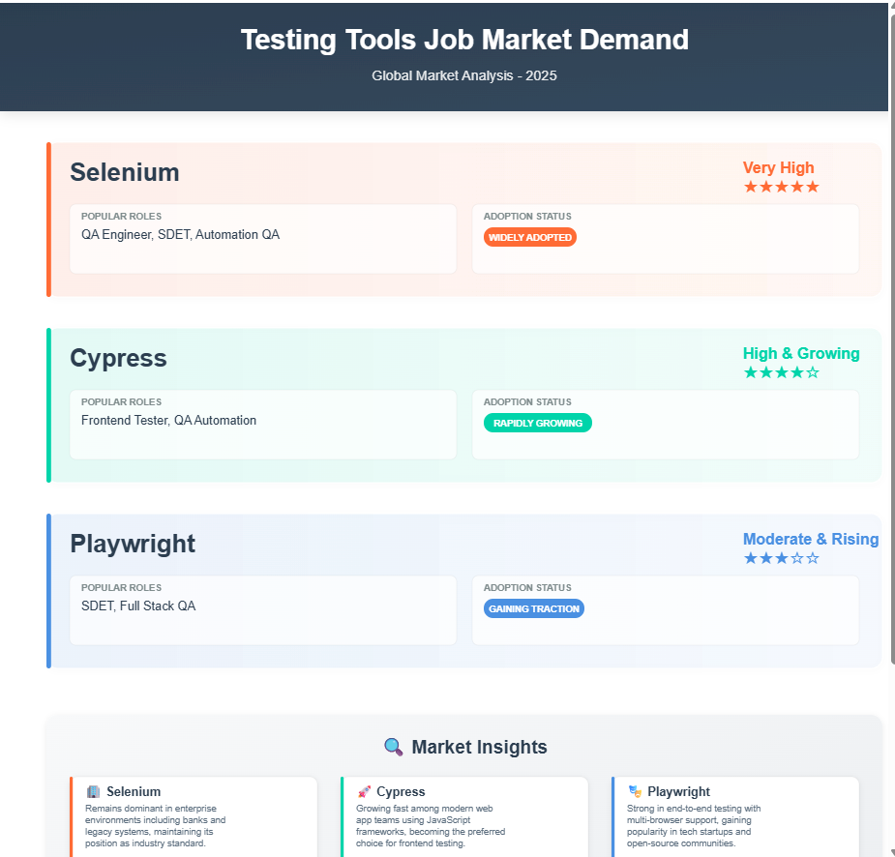Image resolution: width=895 pixels, height=857 pixels.
Task: Click the Very High demand label
Action: pos(778,167)
